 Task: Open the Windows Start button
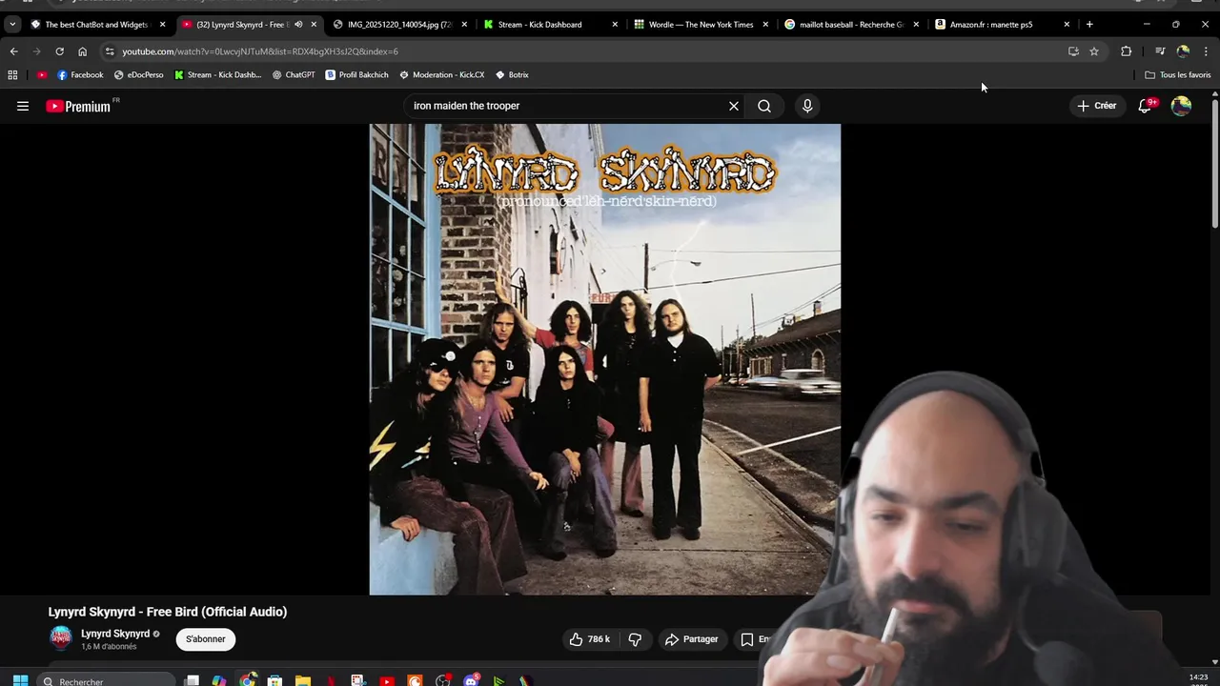20,680
